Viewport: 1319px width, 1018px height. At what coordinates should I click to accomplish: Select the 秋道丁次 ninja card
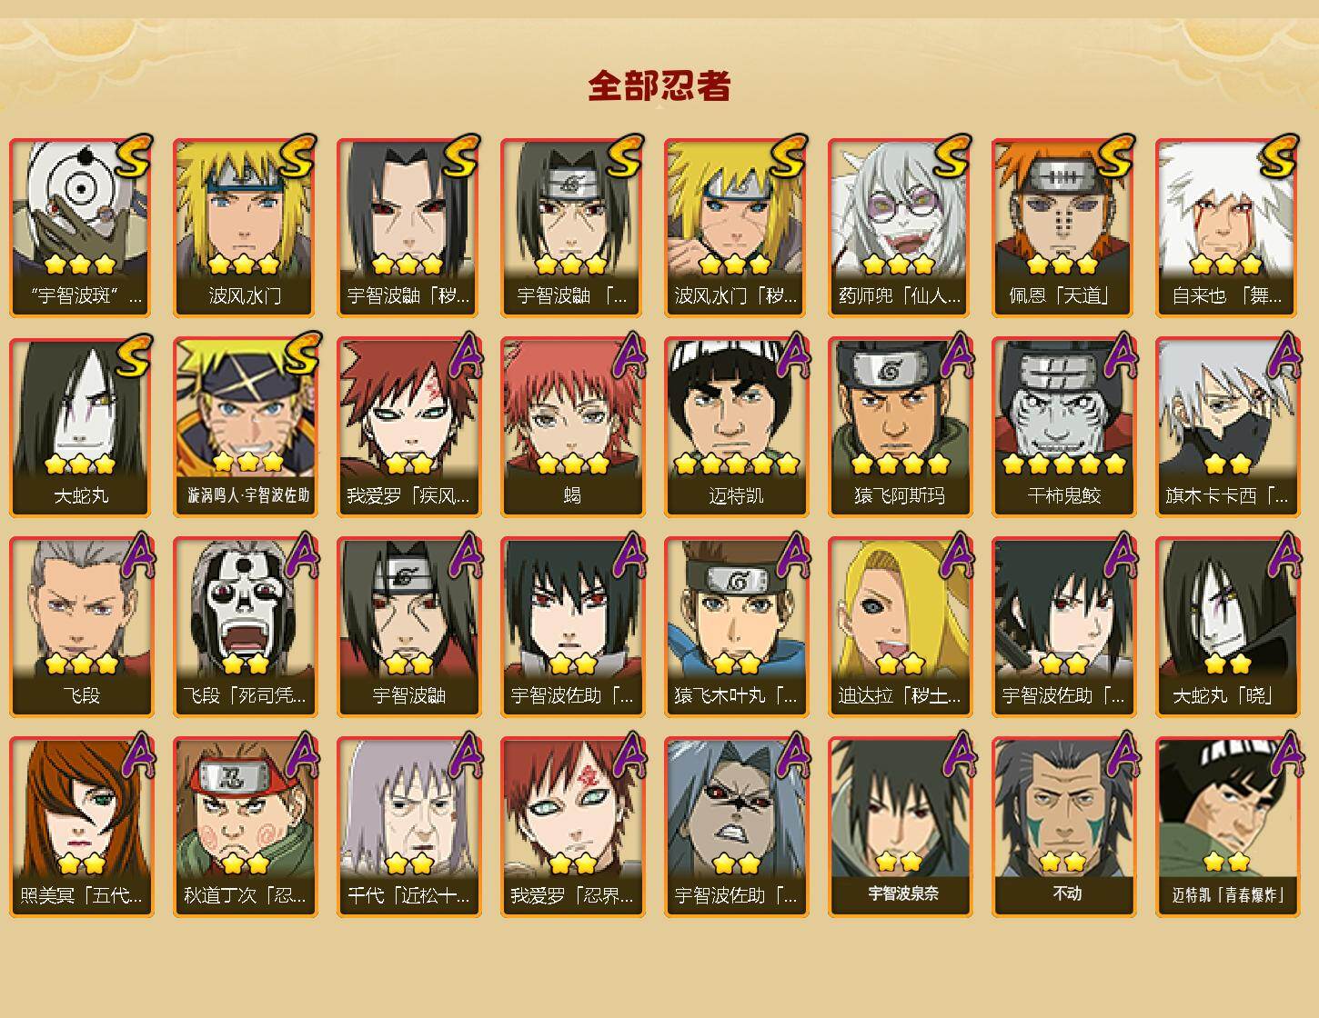pyautogui.click(x=245, y=827)
